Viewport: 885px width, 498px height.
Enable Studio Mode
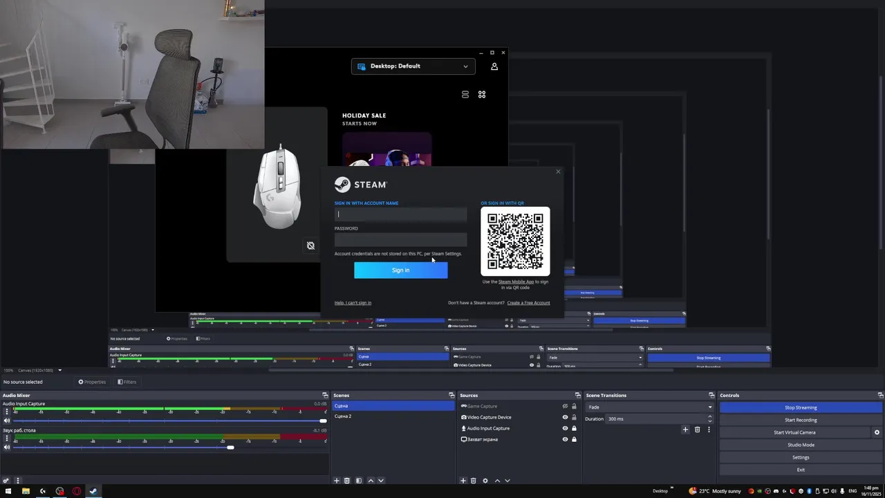801,445
